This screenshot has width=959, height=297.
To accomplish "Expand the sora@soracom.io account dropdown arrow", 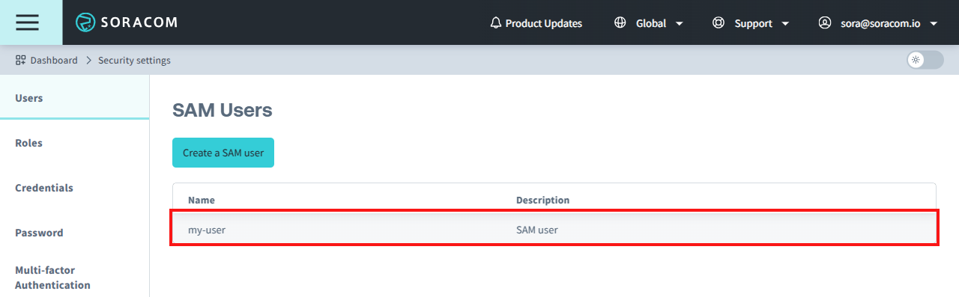I will 934,24.
